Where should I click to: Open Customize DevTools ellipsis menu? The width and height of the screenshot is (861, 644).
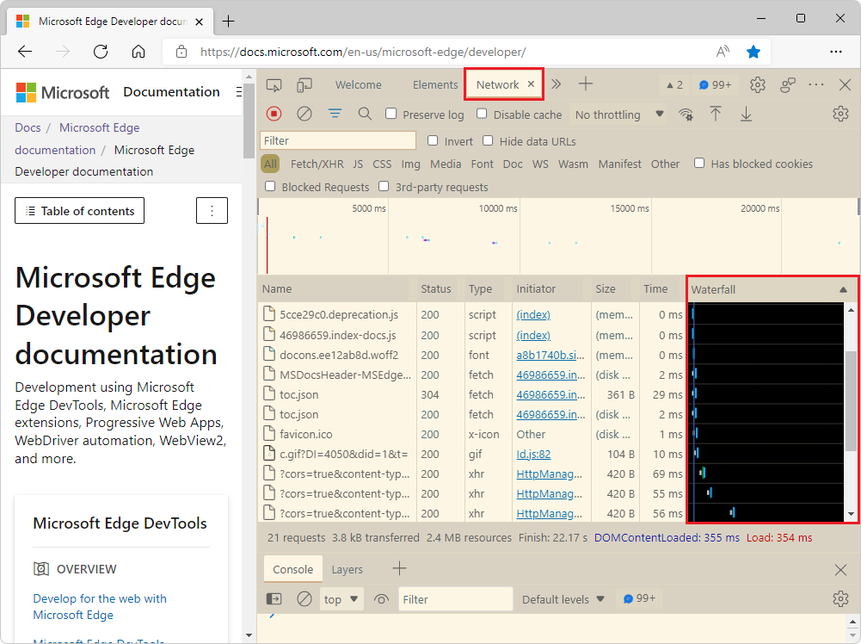[x=816, y=84]
